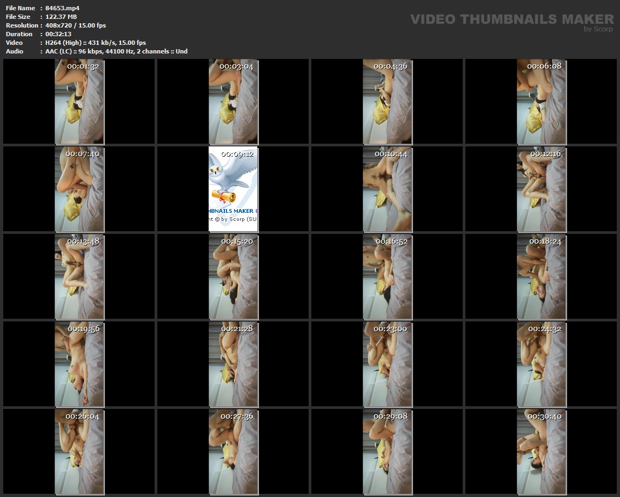Click the 00:16:52 timestamp label
This screenshot has height=497, width=620.
click(x=391, y=241)
